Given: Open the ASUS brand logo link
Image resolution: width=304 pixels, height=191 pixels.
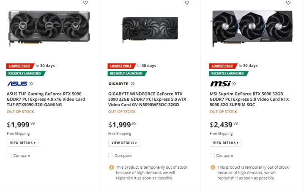Looking at the screenshot, I should click(20, 83).
